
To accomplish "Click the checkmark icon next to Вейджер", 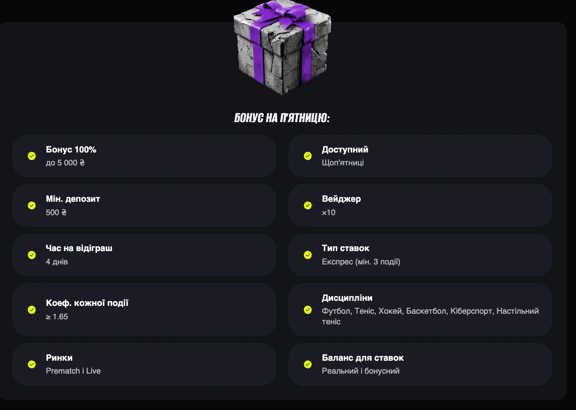I will click(308, 205).
